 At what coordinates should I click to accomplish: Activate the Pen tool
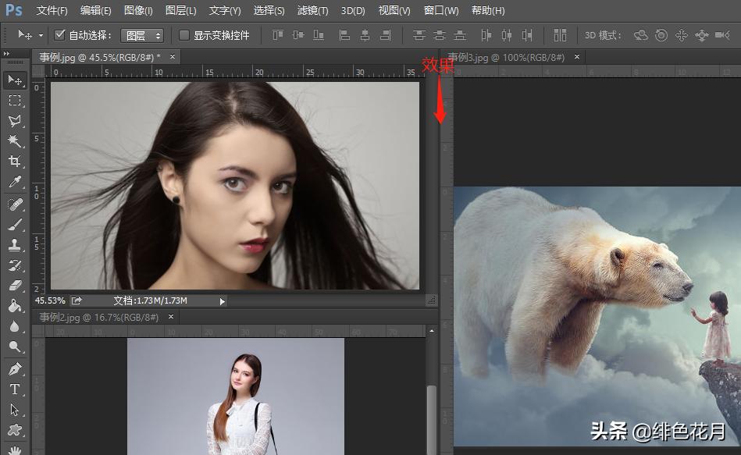point(15,368)
